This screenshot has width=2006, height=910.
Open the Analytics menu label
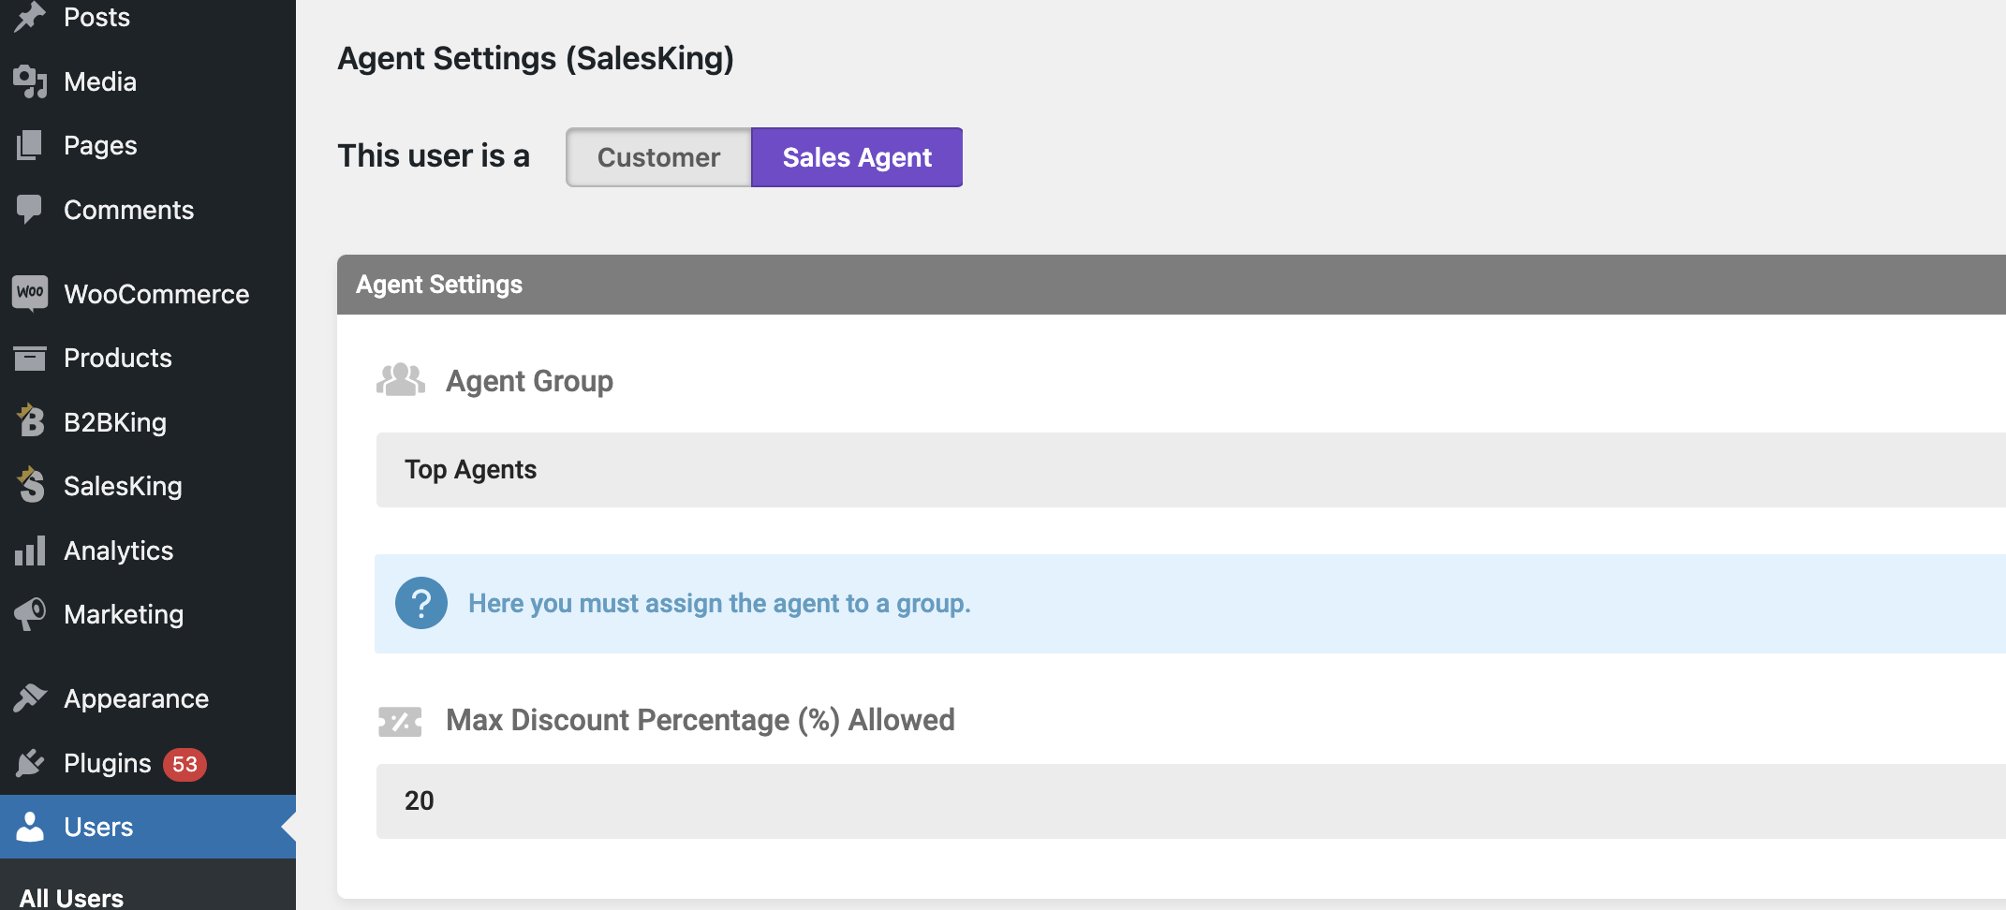click(x=119, y=550)
